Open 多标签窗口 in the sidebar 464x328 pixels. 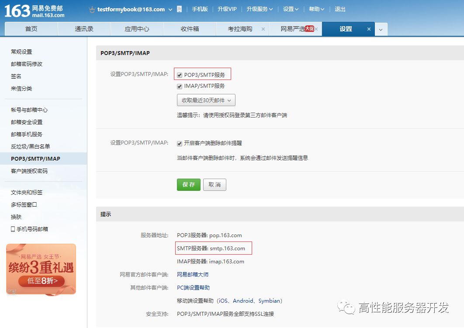coord(24,205)
